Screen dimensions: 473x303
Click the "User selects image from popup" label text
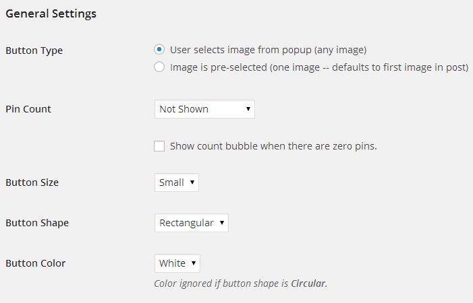point(268,49)
